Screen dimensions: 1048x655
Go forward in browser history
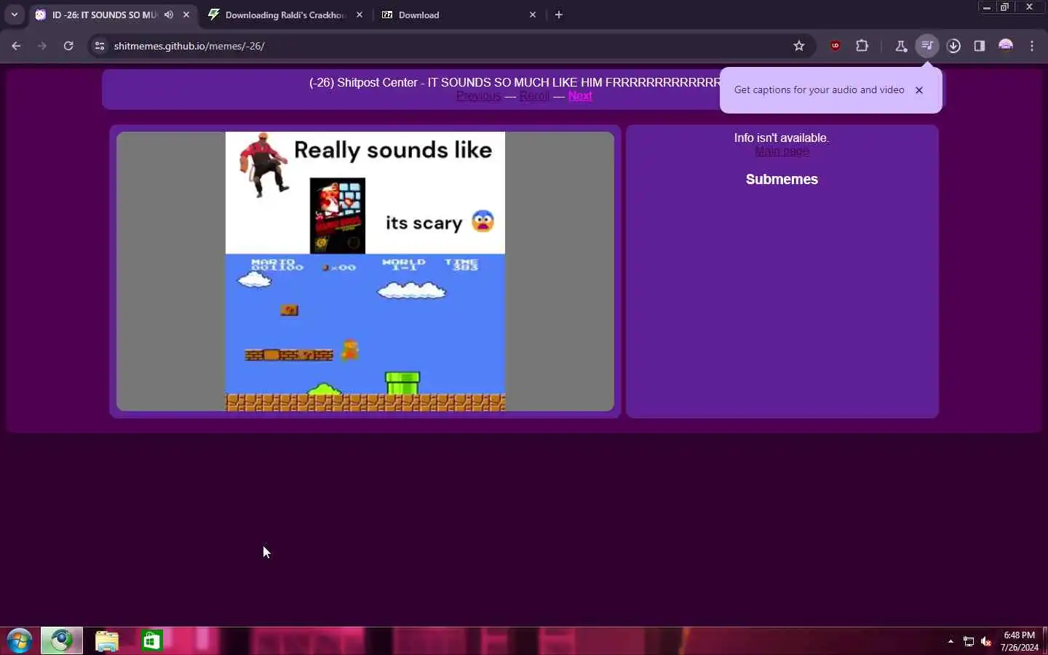[x=42, y=46]
